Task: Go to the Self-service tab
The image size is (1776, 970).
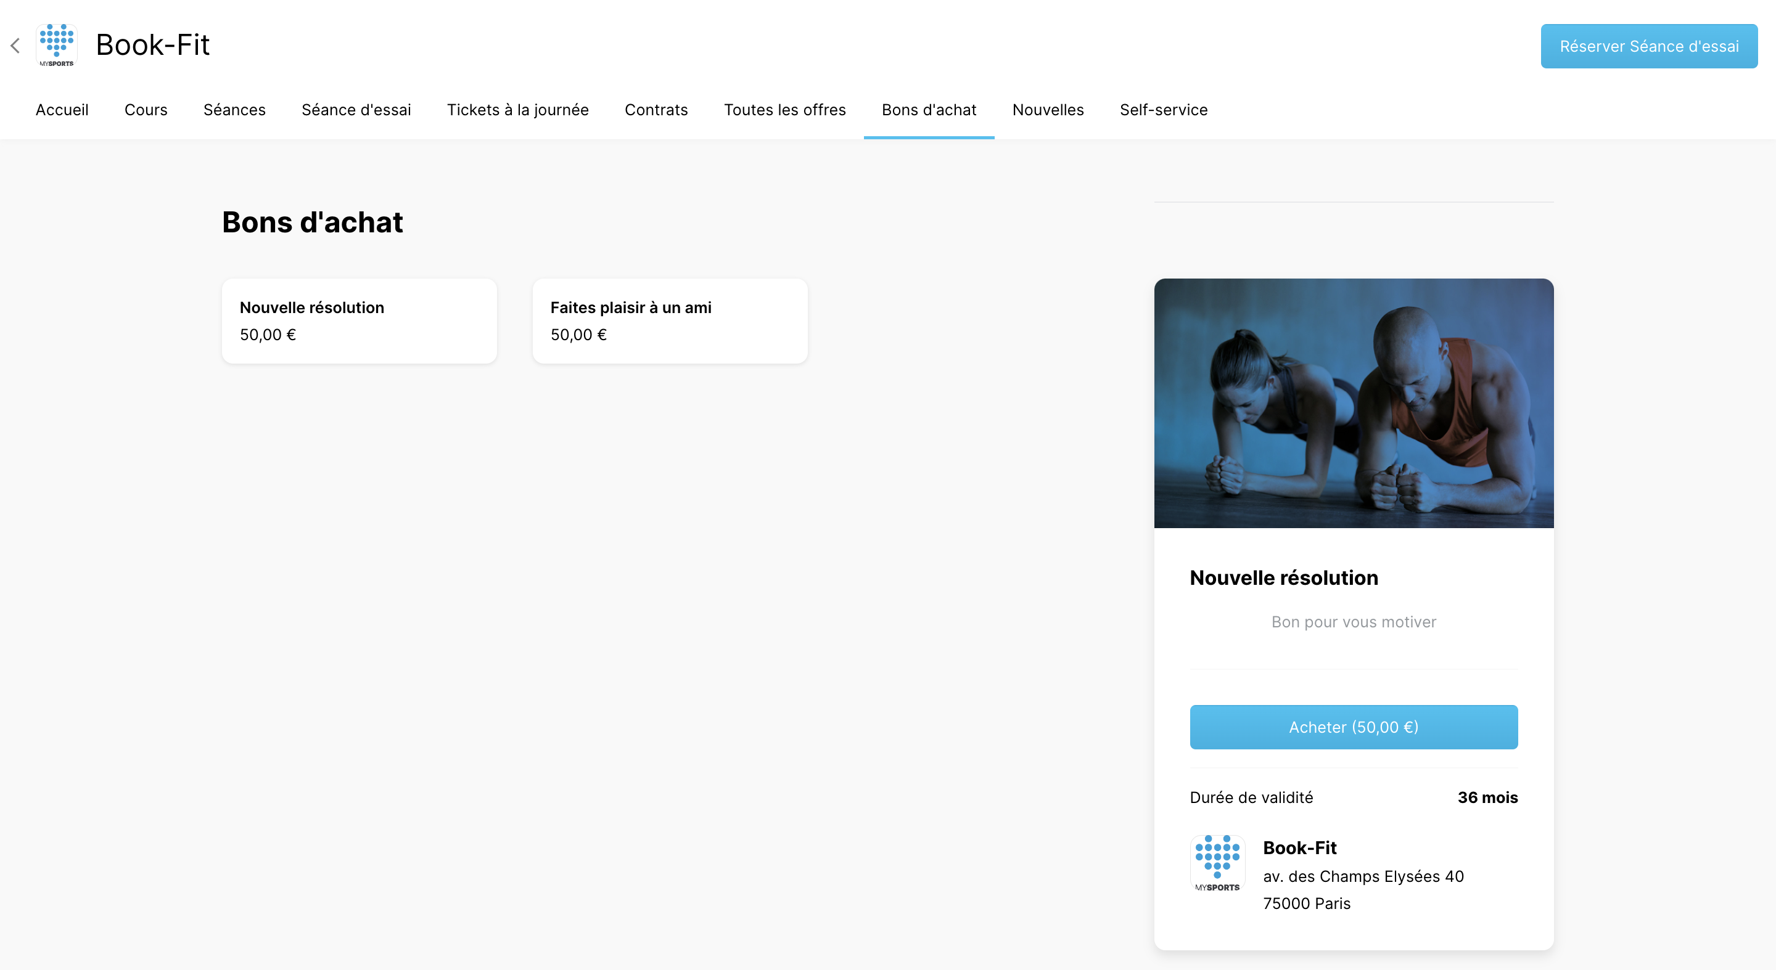Action: click(1164, 110)
